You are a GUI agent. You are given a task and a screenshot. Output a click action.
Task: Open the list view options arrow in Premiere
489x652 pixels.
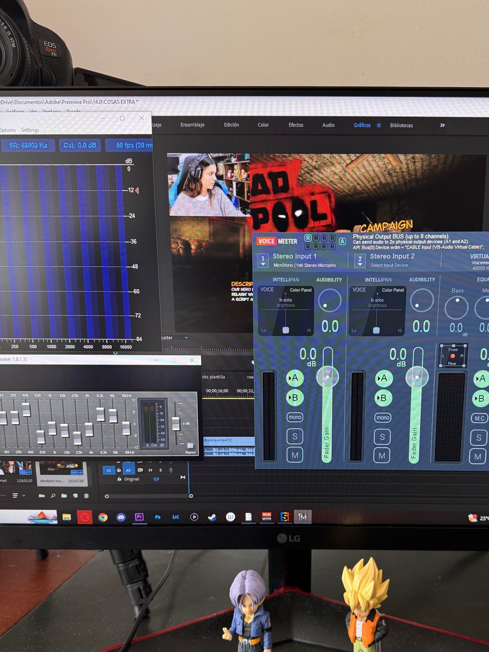point(25,496)
